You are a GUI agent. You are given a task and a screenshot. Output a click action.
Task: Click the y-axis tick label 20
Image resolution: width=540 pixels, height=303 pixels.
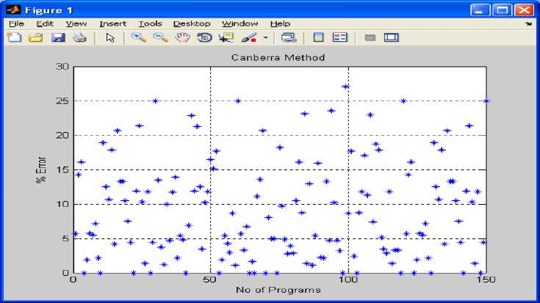[62, 136]
